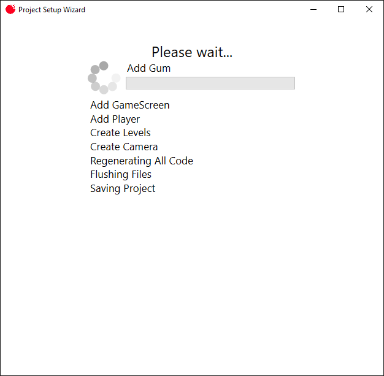Screen dimensions: 384x376
Task: Click the "Add GameScreen" step
Action: coord(130,105)
